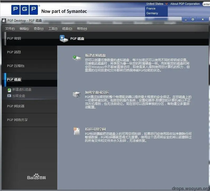Minimize the PGP Desktop window

186,19
